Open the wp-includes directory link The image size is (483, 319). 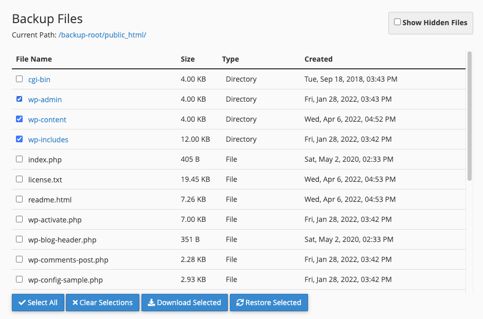coord(48,139)
